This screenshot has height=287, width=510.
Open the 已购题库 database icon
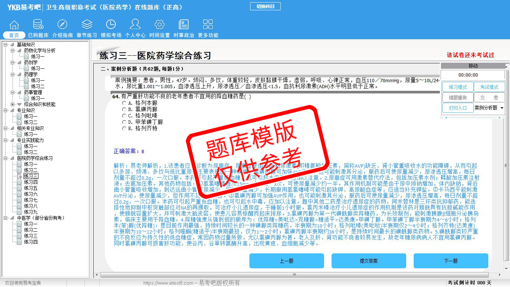(38, 25)
